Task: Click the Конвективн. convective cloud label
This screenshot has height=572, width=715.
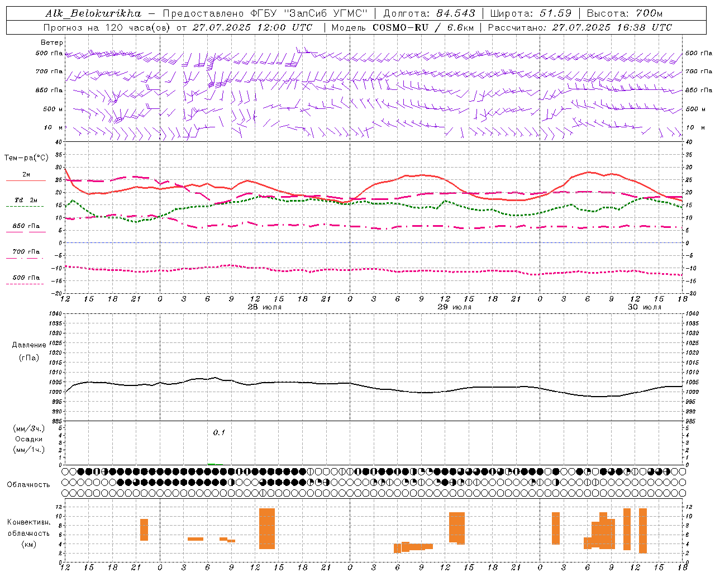Action: 28,522
